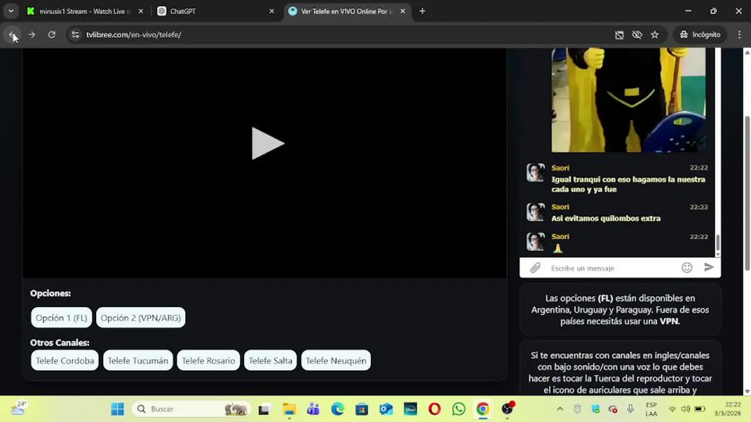The image size is (751, 422).
Task: Reload the tvlibree page
Action: tap(52, 35)
